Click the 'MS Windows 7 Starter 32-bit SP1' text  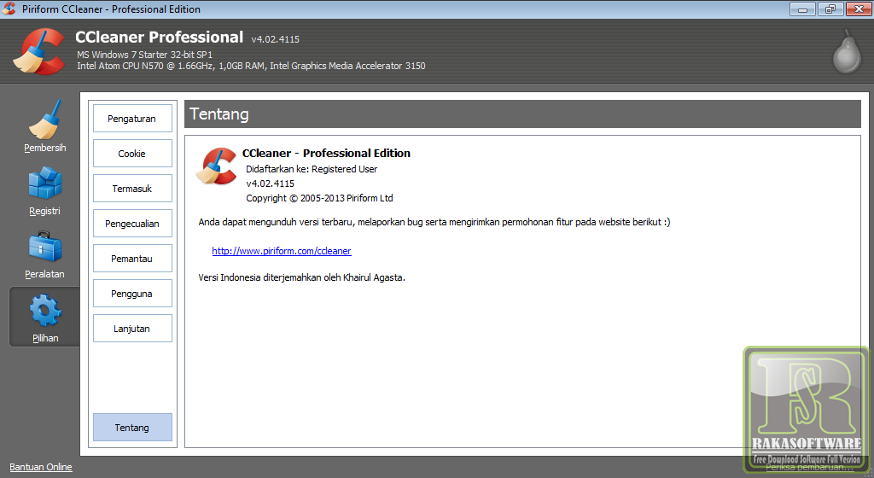tap(144, 55)
